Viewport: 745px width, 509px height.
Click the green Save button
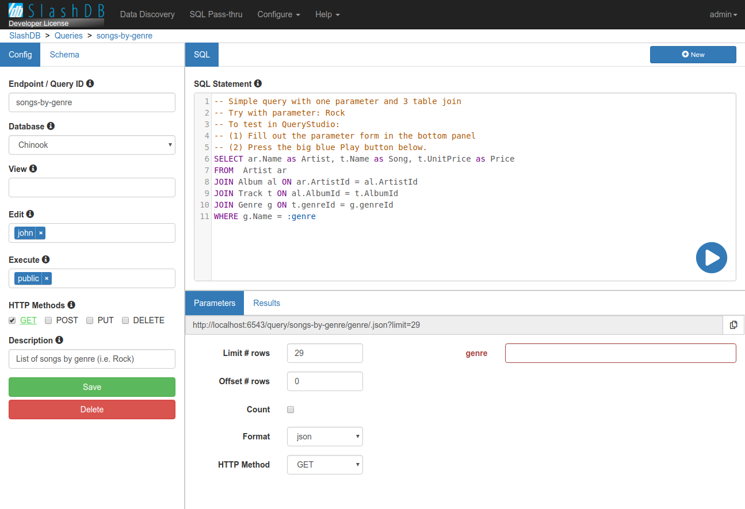coord(92,387)
